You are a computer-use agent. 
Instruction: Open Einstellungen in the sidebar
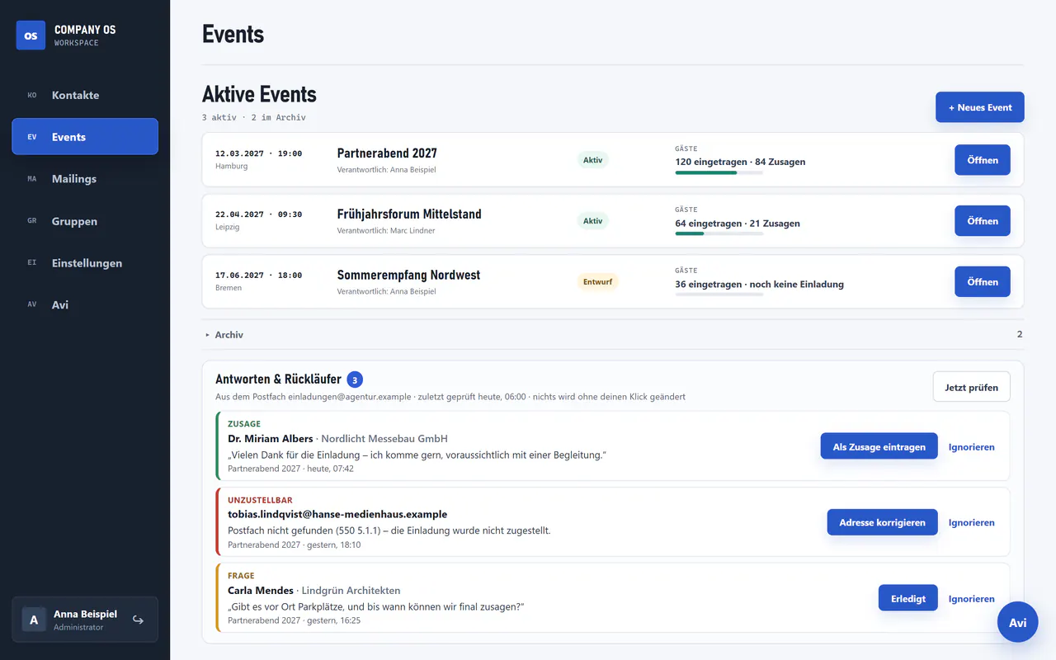(x=85, y=263)
